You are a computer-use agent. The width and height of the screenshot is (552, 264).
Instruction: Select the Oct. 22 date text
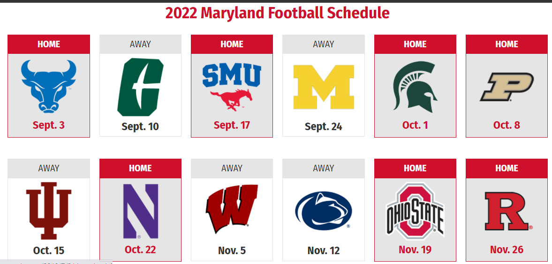tap(140, 249)
